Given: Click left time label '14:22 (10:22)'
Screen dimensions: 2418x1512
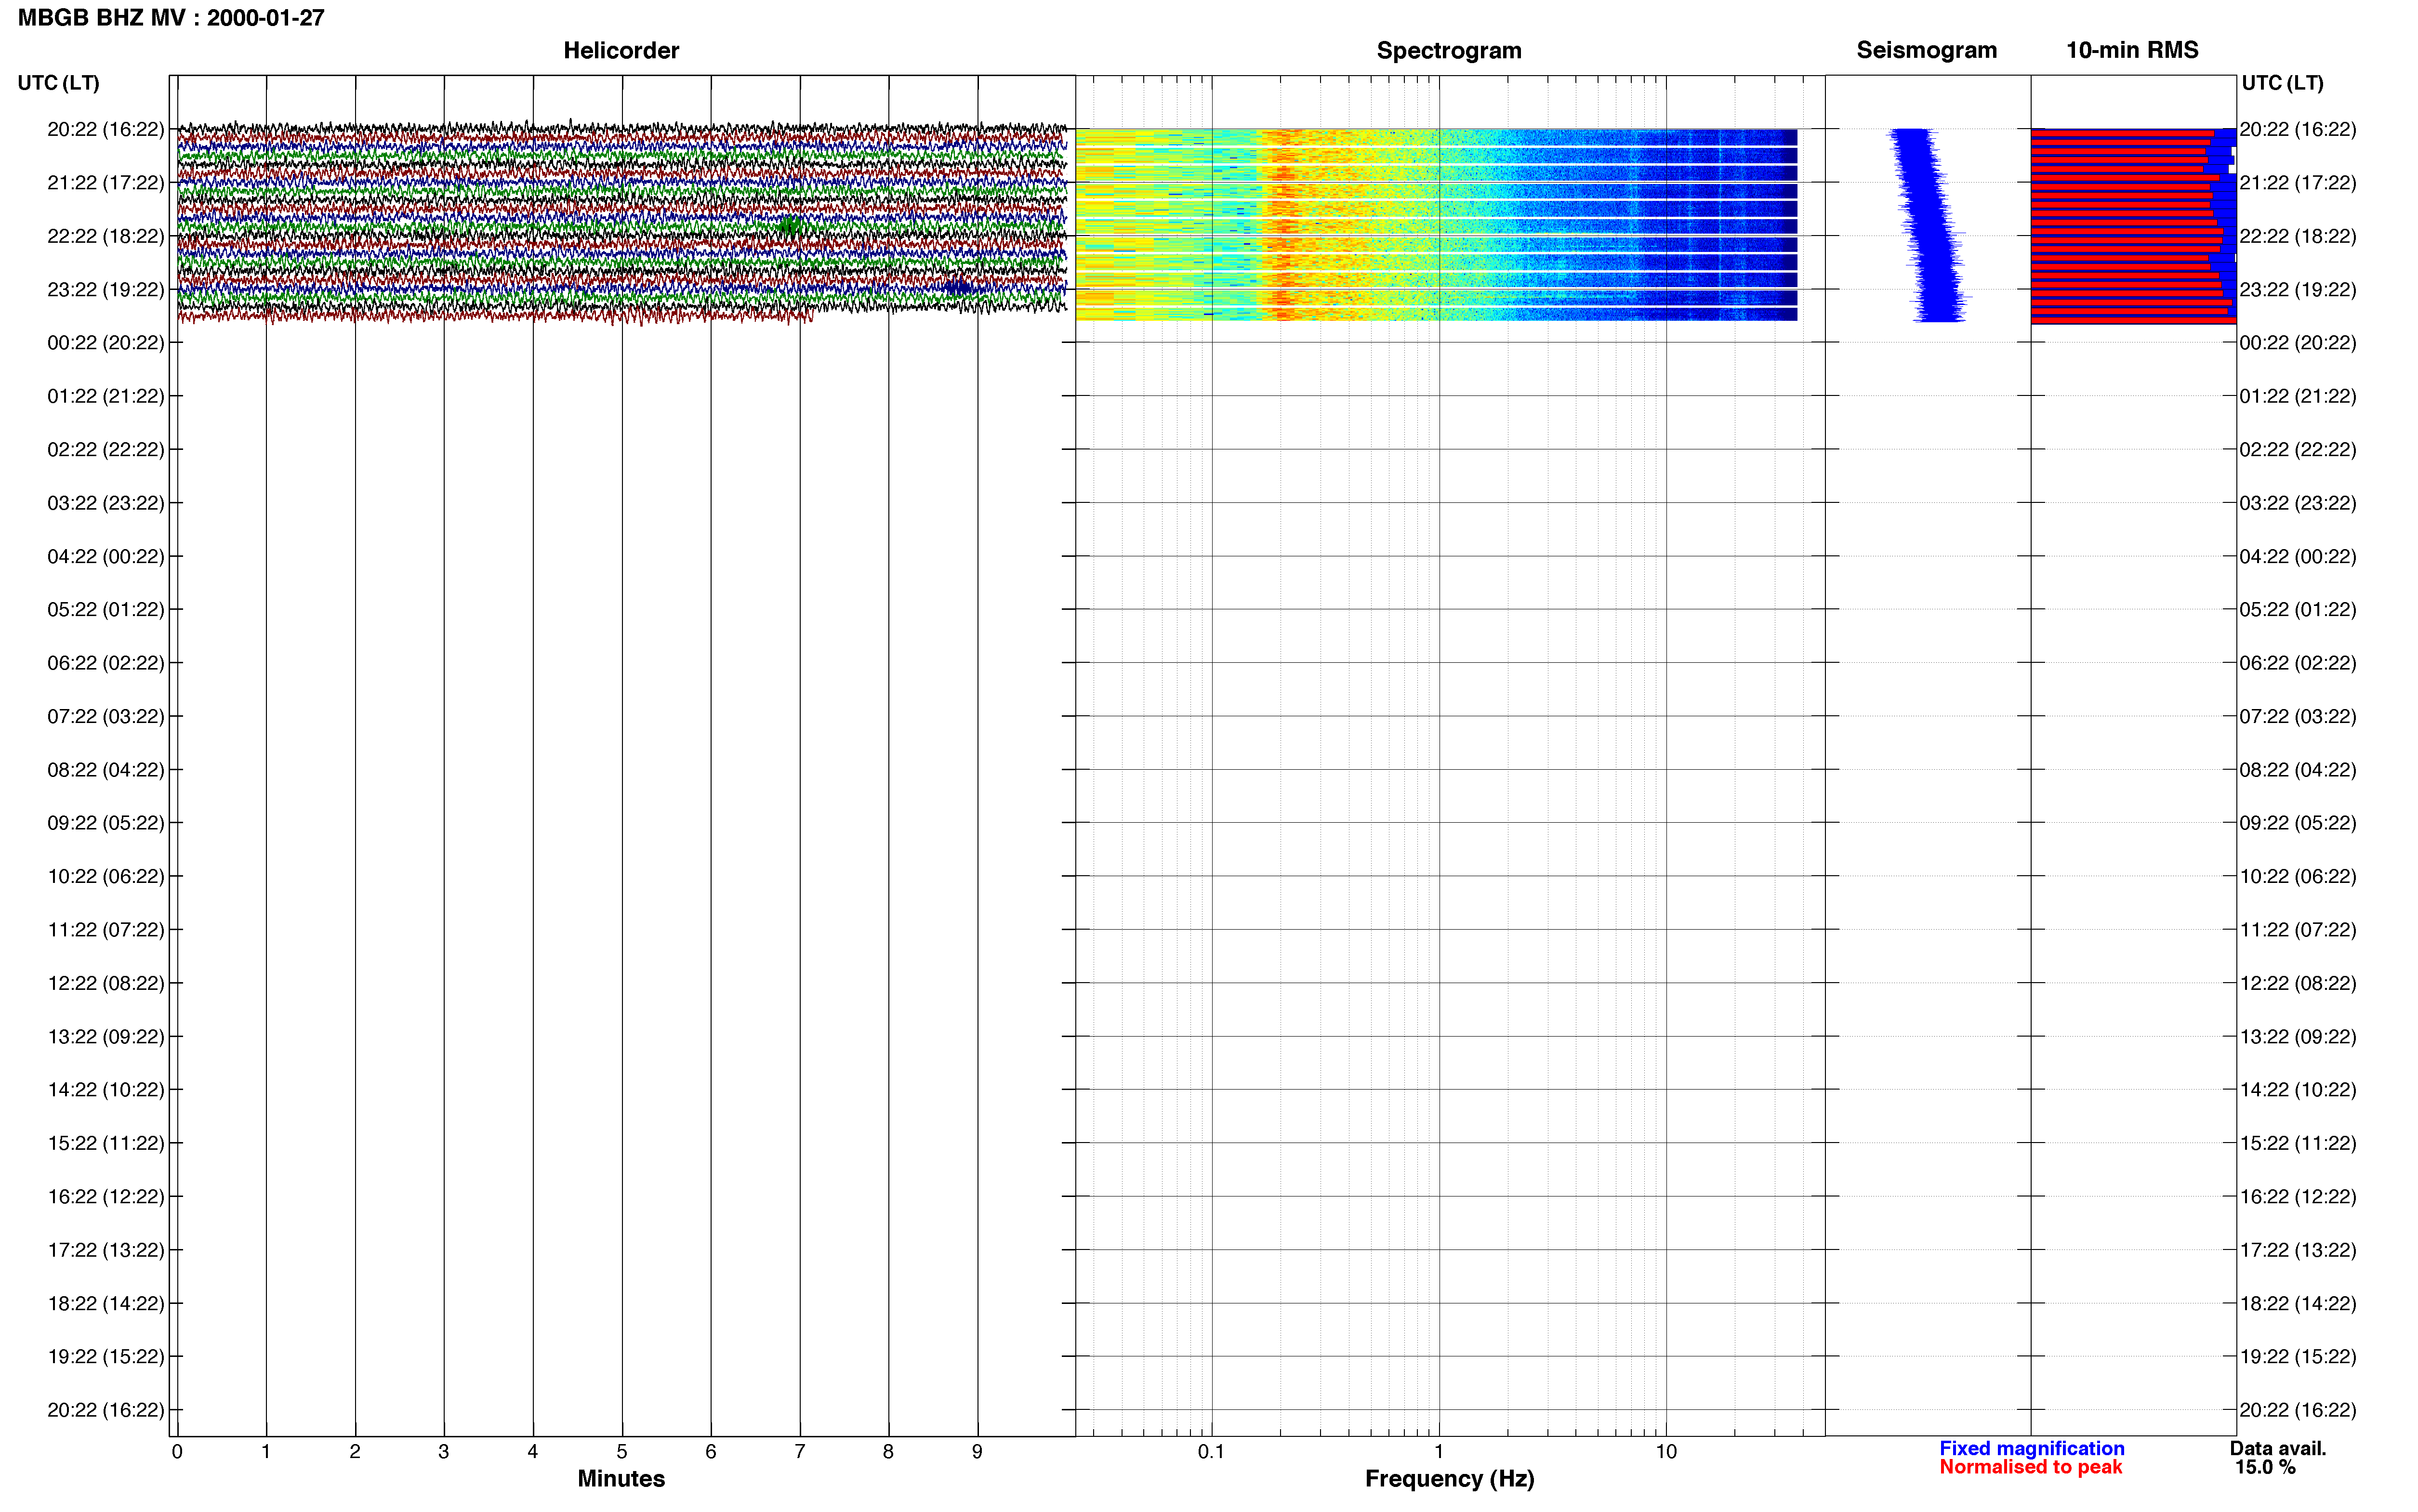Looking at the screenshot, I should 106,1089.
